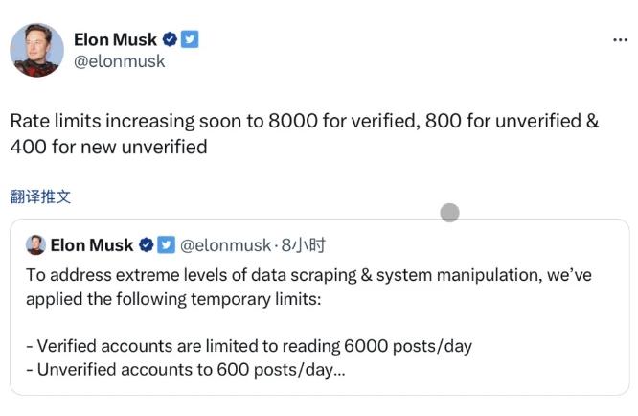This screenshot has width=638, height=416.
Task: Click the small avatar in the quoted tweet
Action: (35, 244)
